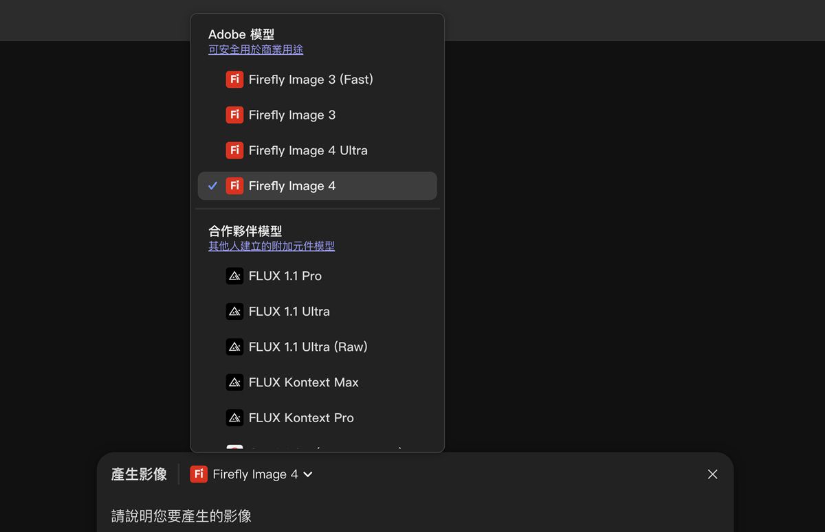Click the FLUX Kontext Max icon
The height and width of the screenshot is (532, 825).
coord(234,382)
